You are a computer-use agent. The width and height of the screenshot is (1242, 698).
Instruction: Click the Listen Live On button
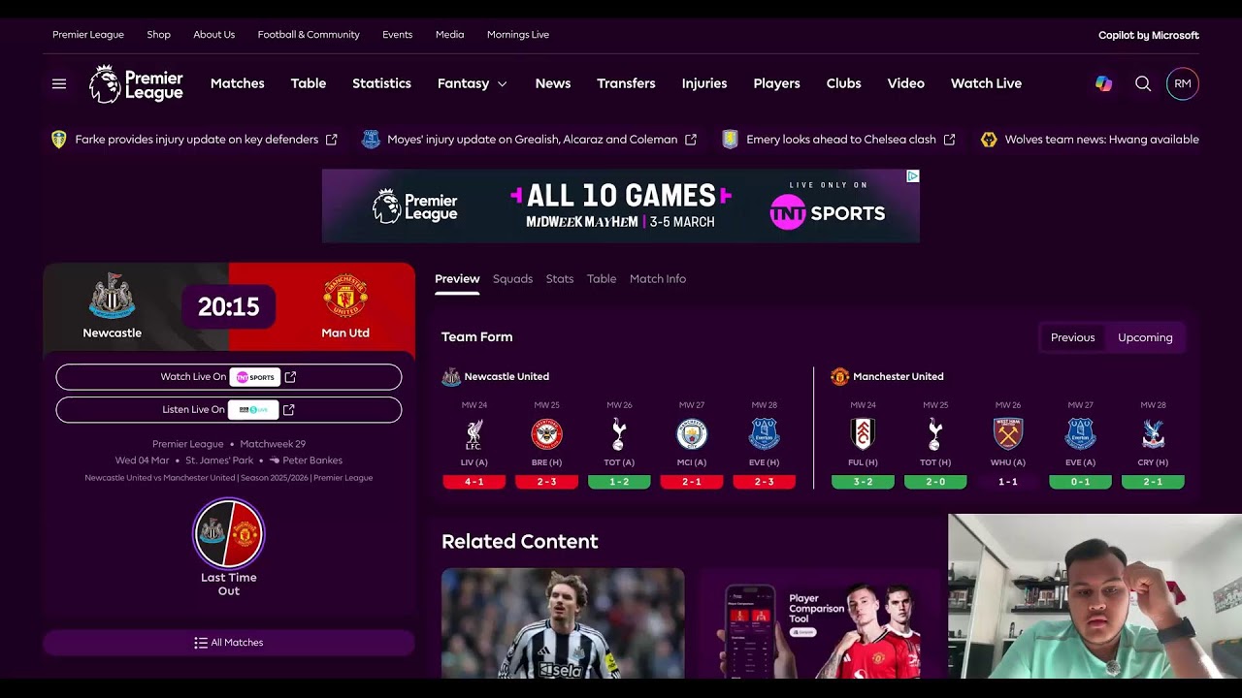[x=229, y=410]
